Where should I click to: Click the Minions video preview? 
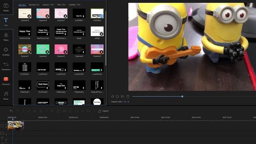point(192,47)
